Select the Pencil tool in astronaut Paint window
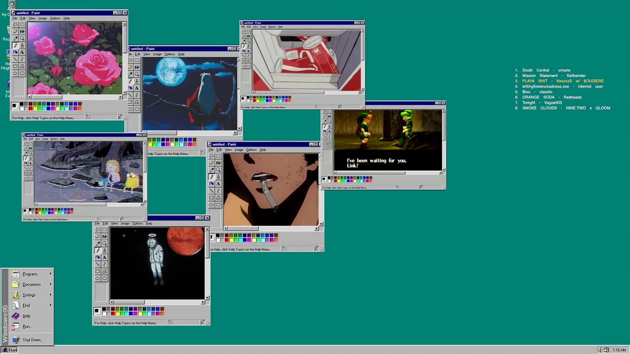630x354 pixels. click(98, 250)
